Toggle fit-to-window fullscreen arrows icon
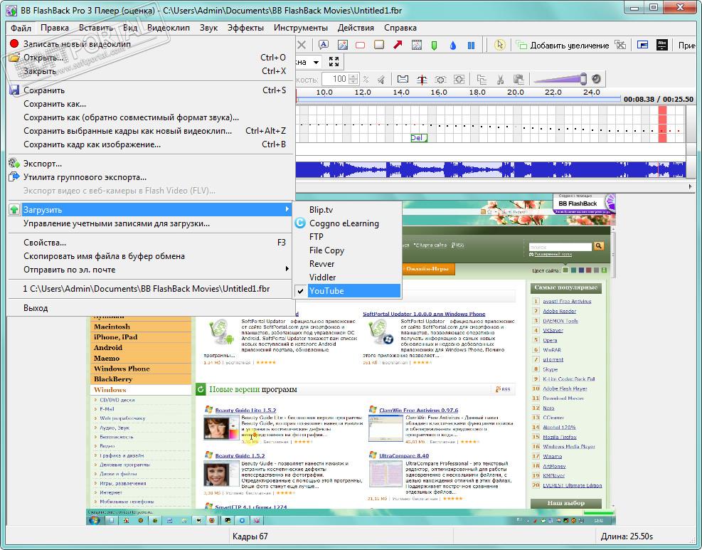Screen dimensions: 702x550 click(334, 62)
